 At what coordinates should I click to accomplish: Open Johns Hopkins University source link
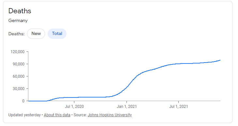[x=110, y=115]
